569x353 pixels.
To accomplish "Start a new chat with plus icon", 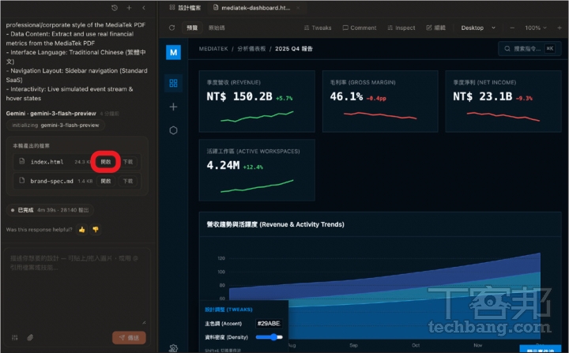I will tap(129, 8).
